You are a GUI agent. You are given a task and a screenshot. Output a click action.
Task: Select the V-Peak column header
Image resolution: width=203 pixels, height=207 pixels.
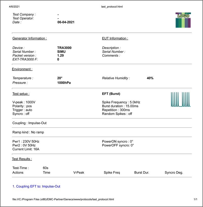pos(79,172)
